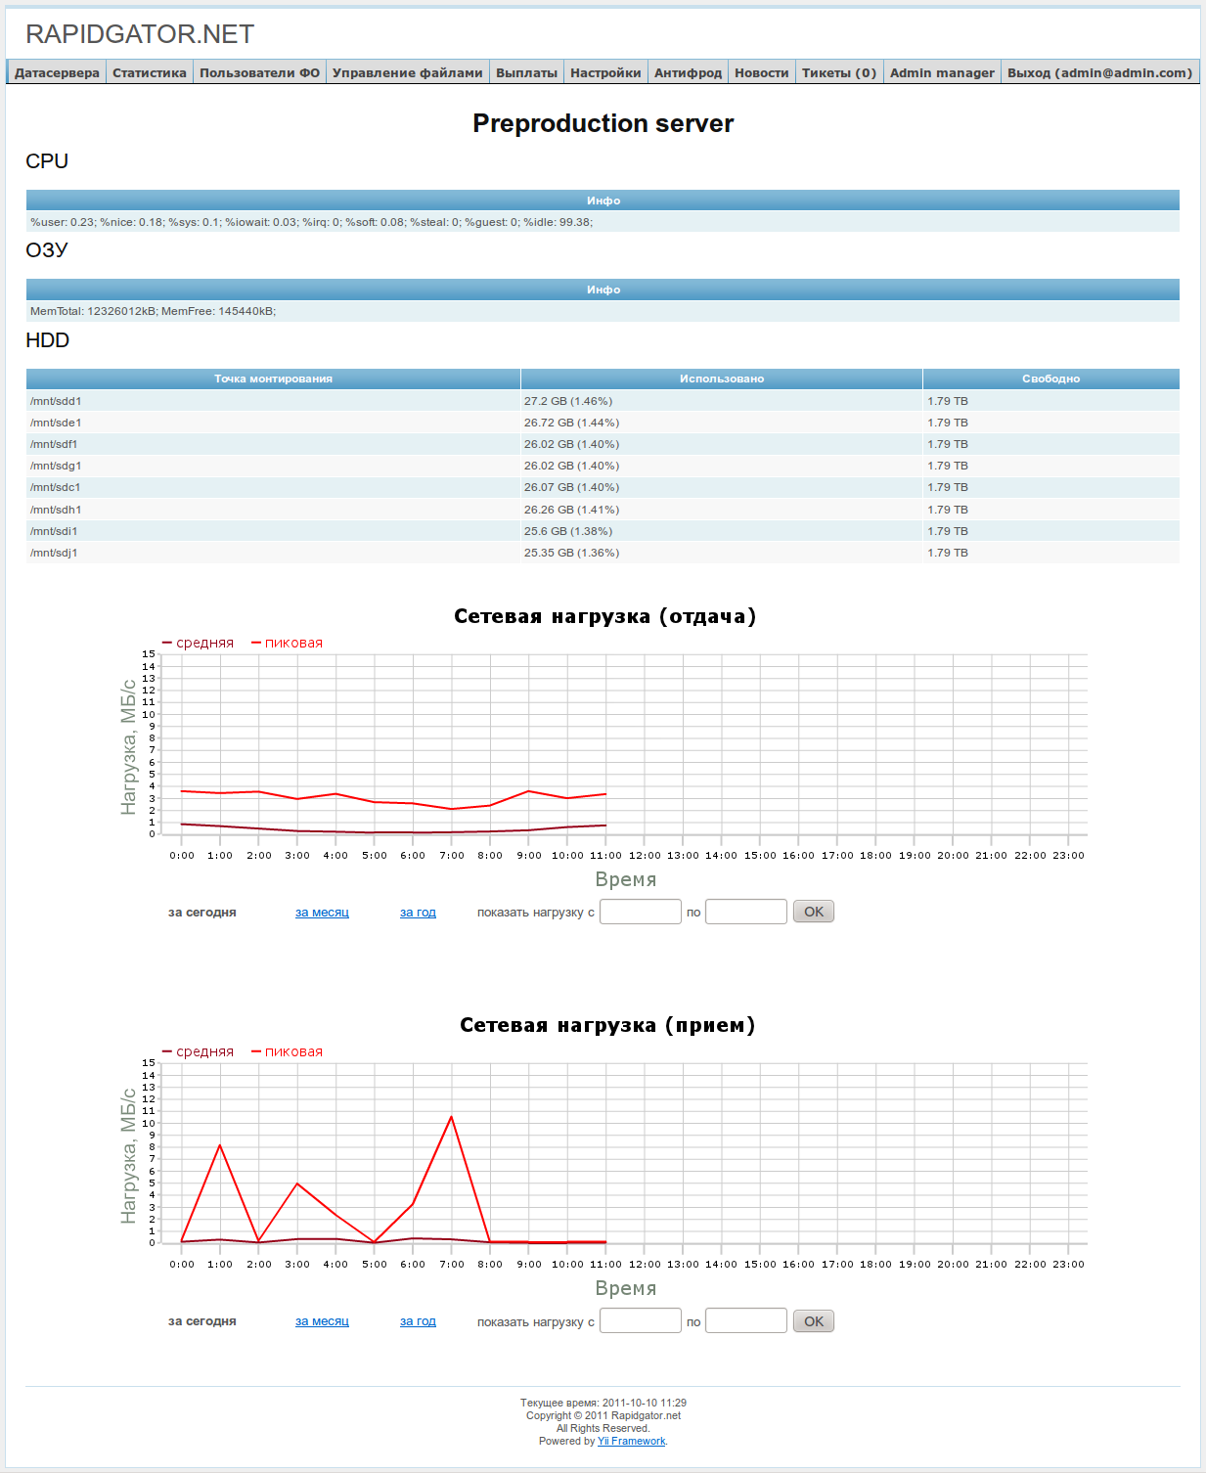Show upload chart за месяц
Viewport: 1206px width, 1473px height.
point(322,913)
